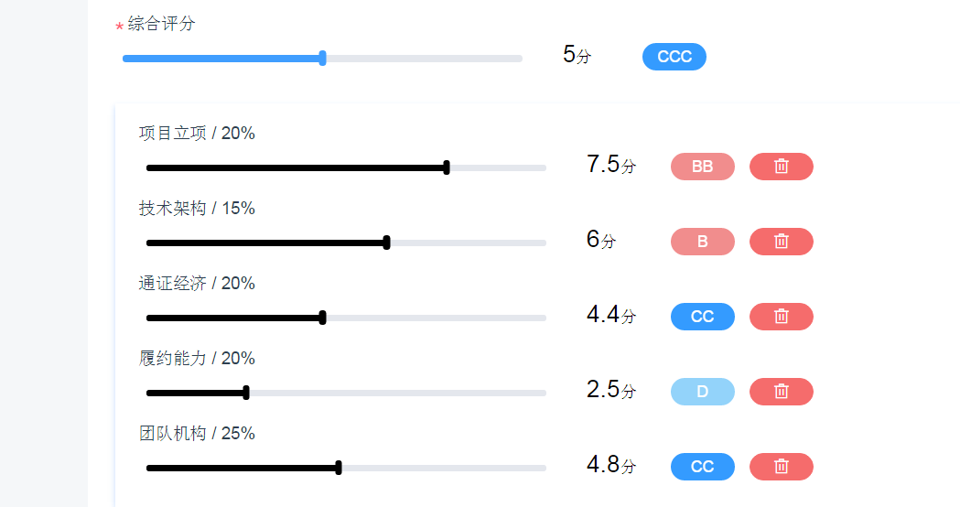
Task: Click the 通证经济 slider handle
Action: [x=323, y=318]
